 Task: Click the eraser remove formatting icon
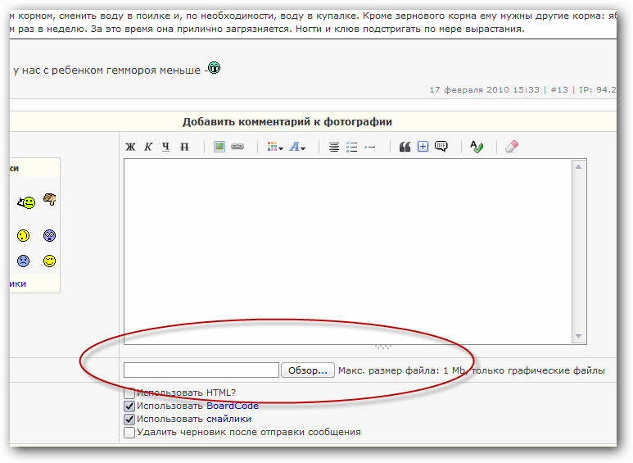pyautogui.click(x=512, y=147)
